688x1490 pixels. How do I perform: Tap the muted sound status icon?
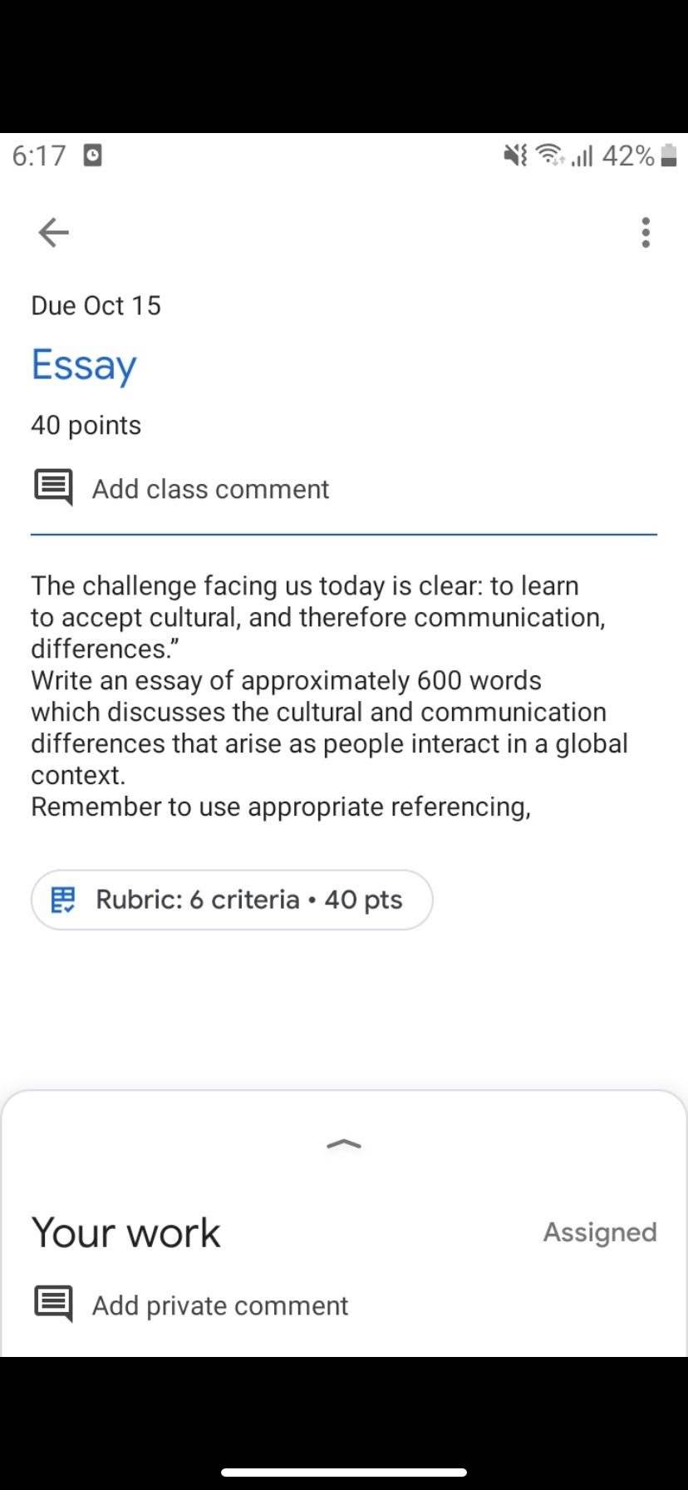point(516,155)
